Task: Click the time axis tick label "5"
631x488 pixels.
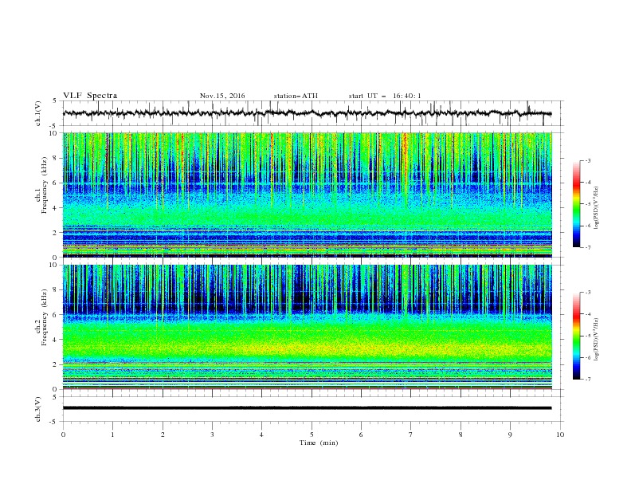Action: (x=312, y=435)
